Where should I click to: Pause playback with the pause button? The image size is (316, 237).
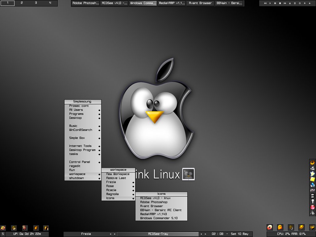point(275,3)
